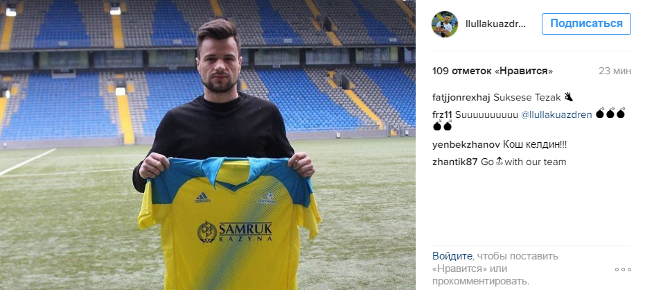The image size is (645, 290).
Task: Open the profile avatar of llullakuazdr
Action: pyautogui.click(x=445, y=24)
